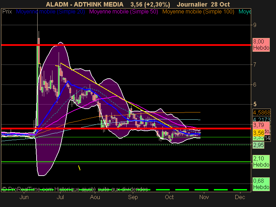Screen dimensions: 276x207
Task: Select 'Moyenne mobile (Simple 100)' legend
Action: point(198,12)
